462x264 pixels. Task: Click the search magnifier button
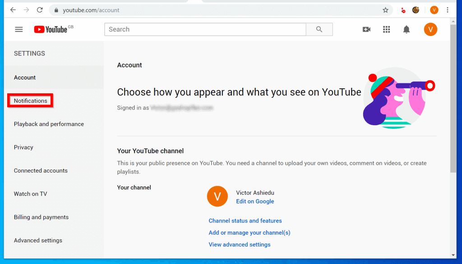319,29
